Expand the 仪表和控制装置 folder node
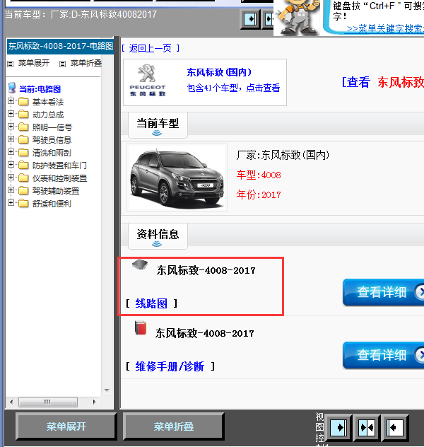 (x=11, y=178)
